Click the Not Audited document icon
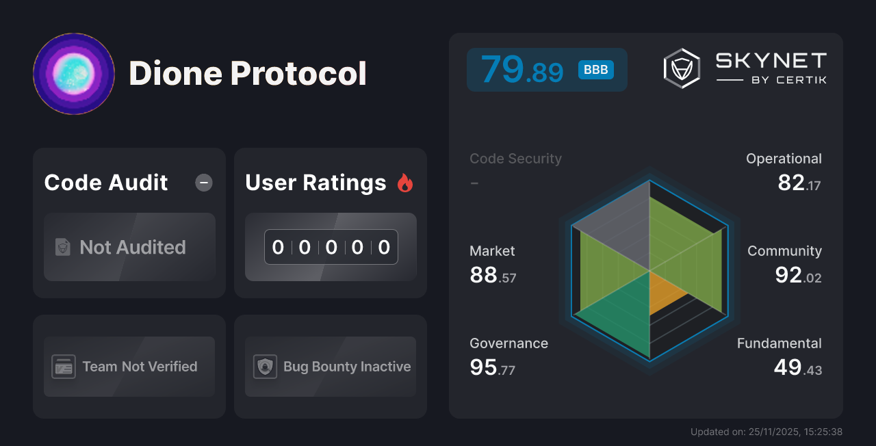876x446 pixels. tap(63, 247)
